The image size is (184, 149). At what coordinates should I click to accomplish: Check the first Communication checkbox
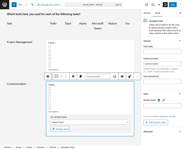tap(49, 89)
